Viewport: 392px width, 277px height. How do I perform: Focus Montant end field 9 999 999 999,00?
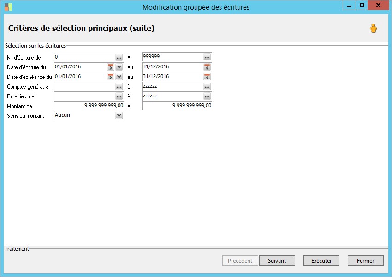177,106
